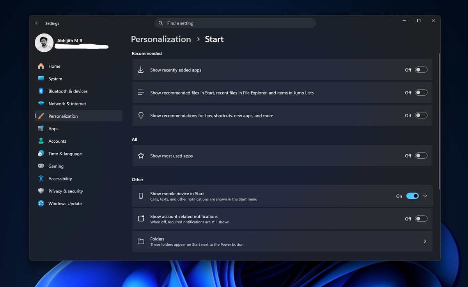Close the Settings window
This screenshot has height=287, width=468.
tap(433, 21)
